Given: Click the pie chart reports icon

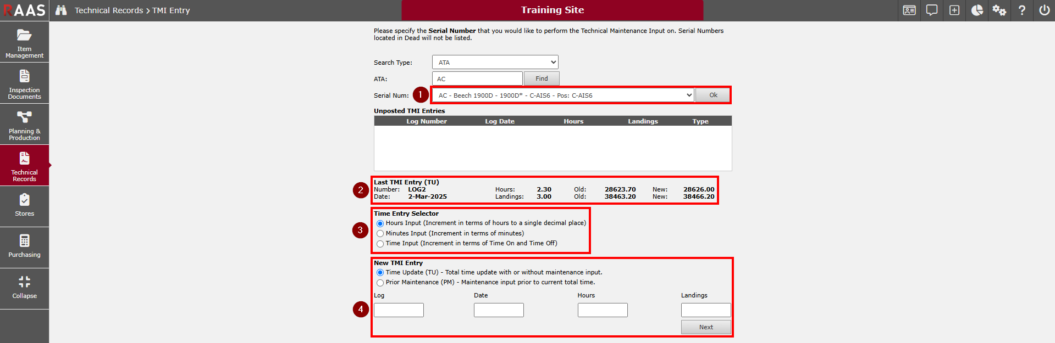Looking at the screenshot, I should tap(977, 10).
